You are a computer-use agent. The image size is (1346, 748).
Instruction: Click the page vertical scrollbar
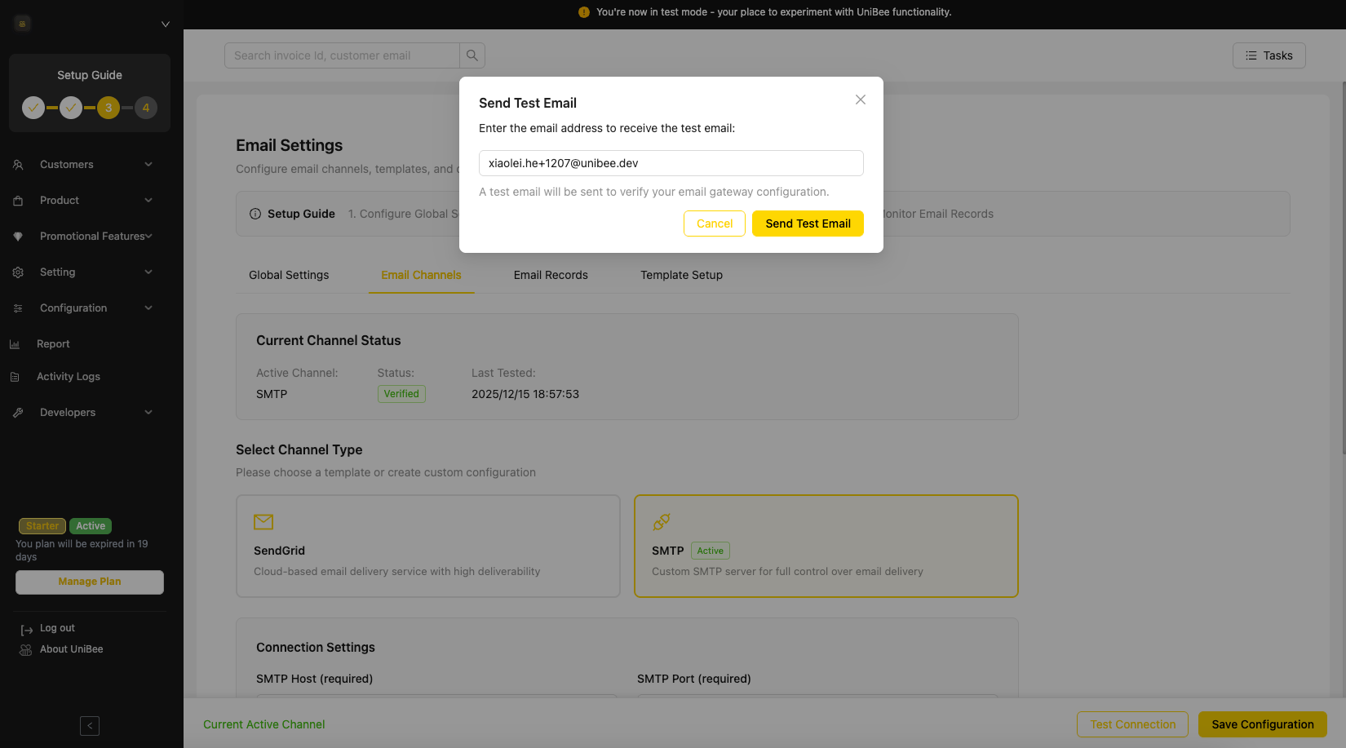pos(1343,269)
